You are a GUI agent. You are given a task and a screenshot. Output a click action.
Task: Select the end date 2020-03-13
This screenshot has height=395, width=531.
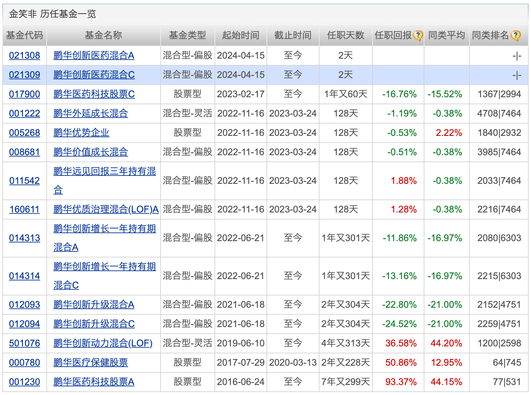(293, 362)
